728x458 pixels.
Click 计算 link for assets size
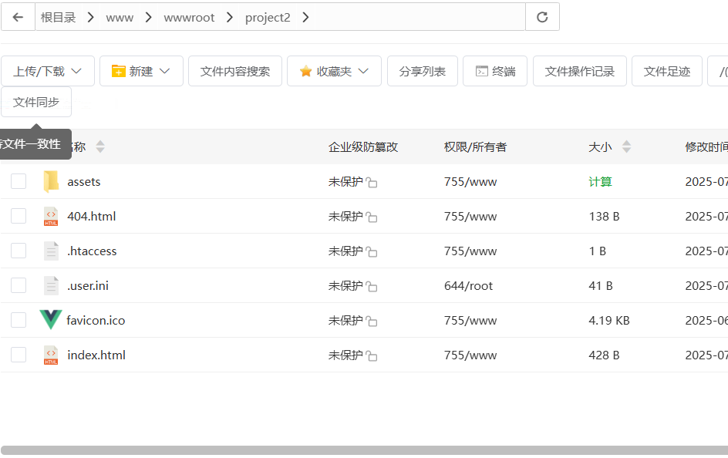600,181
